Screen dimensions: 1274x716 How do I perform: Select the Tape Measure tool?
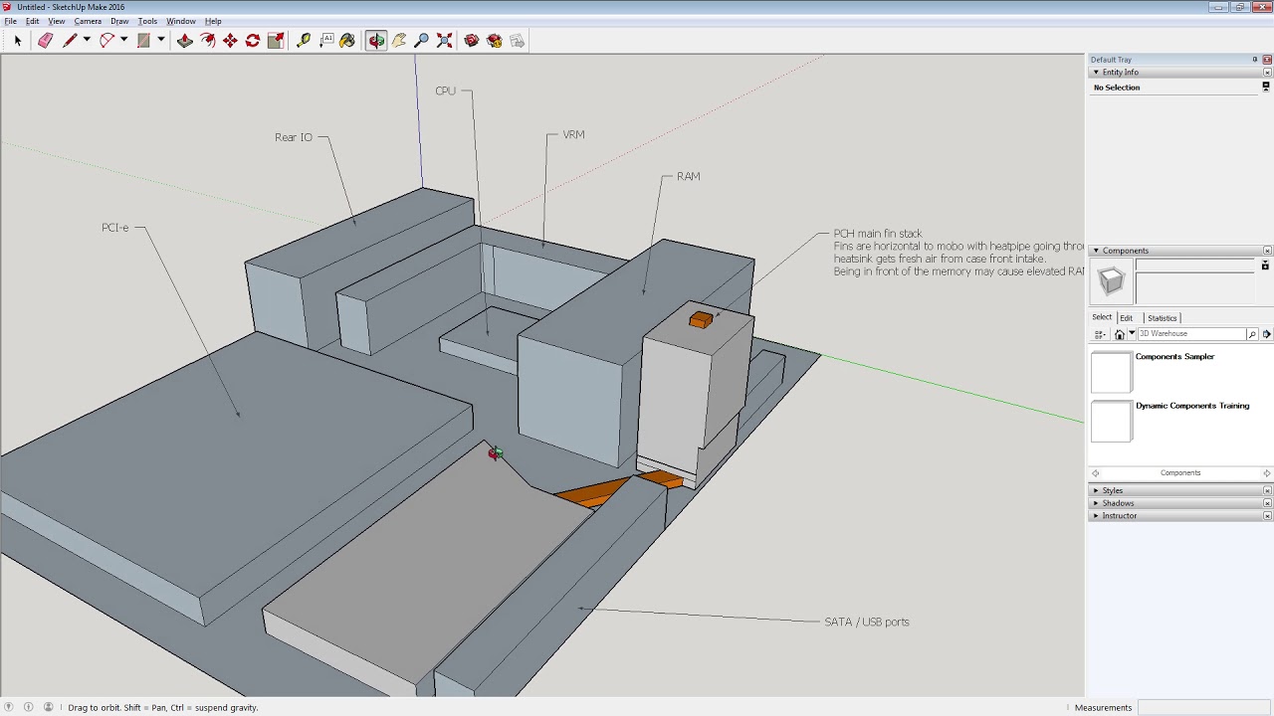[304, 41]
